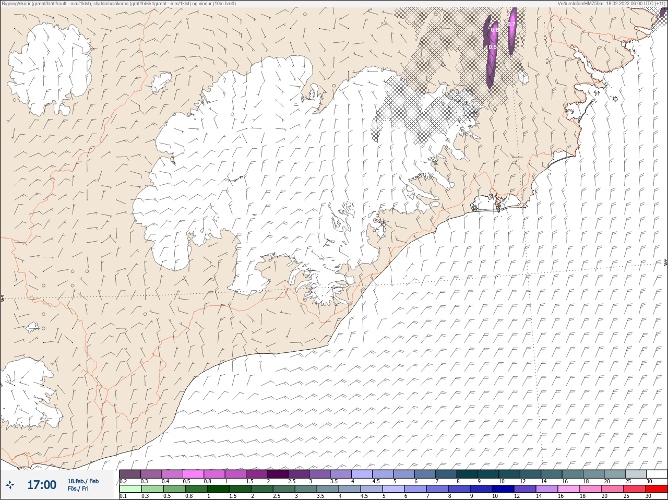Click the 17:00 forecast time
This screenshot has height=500, width=668.
click(x=41, y=485)
